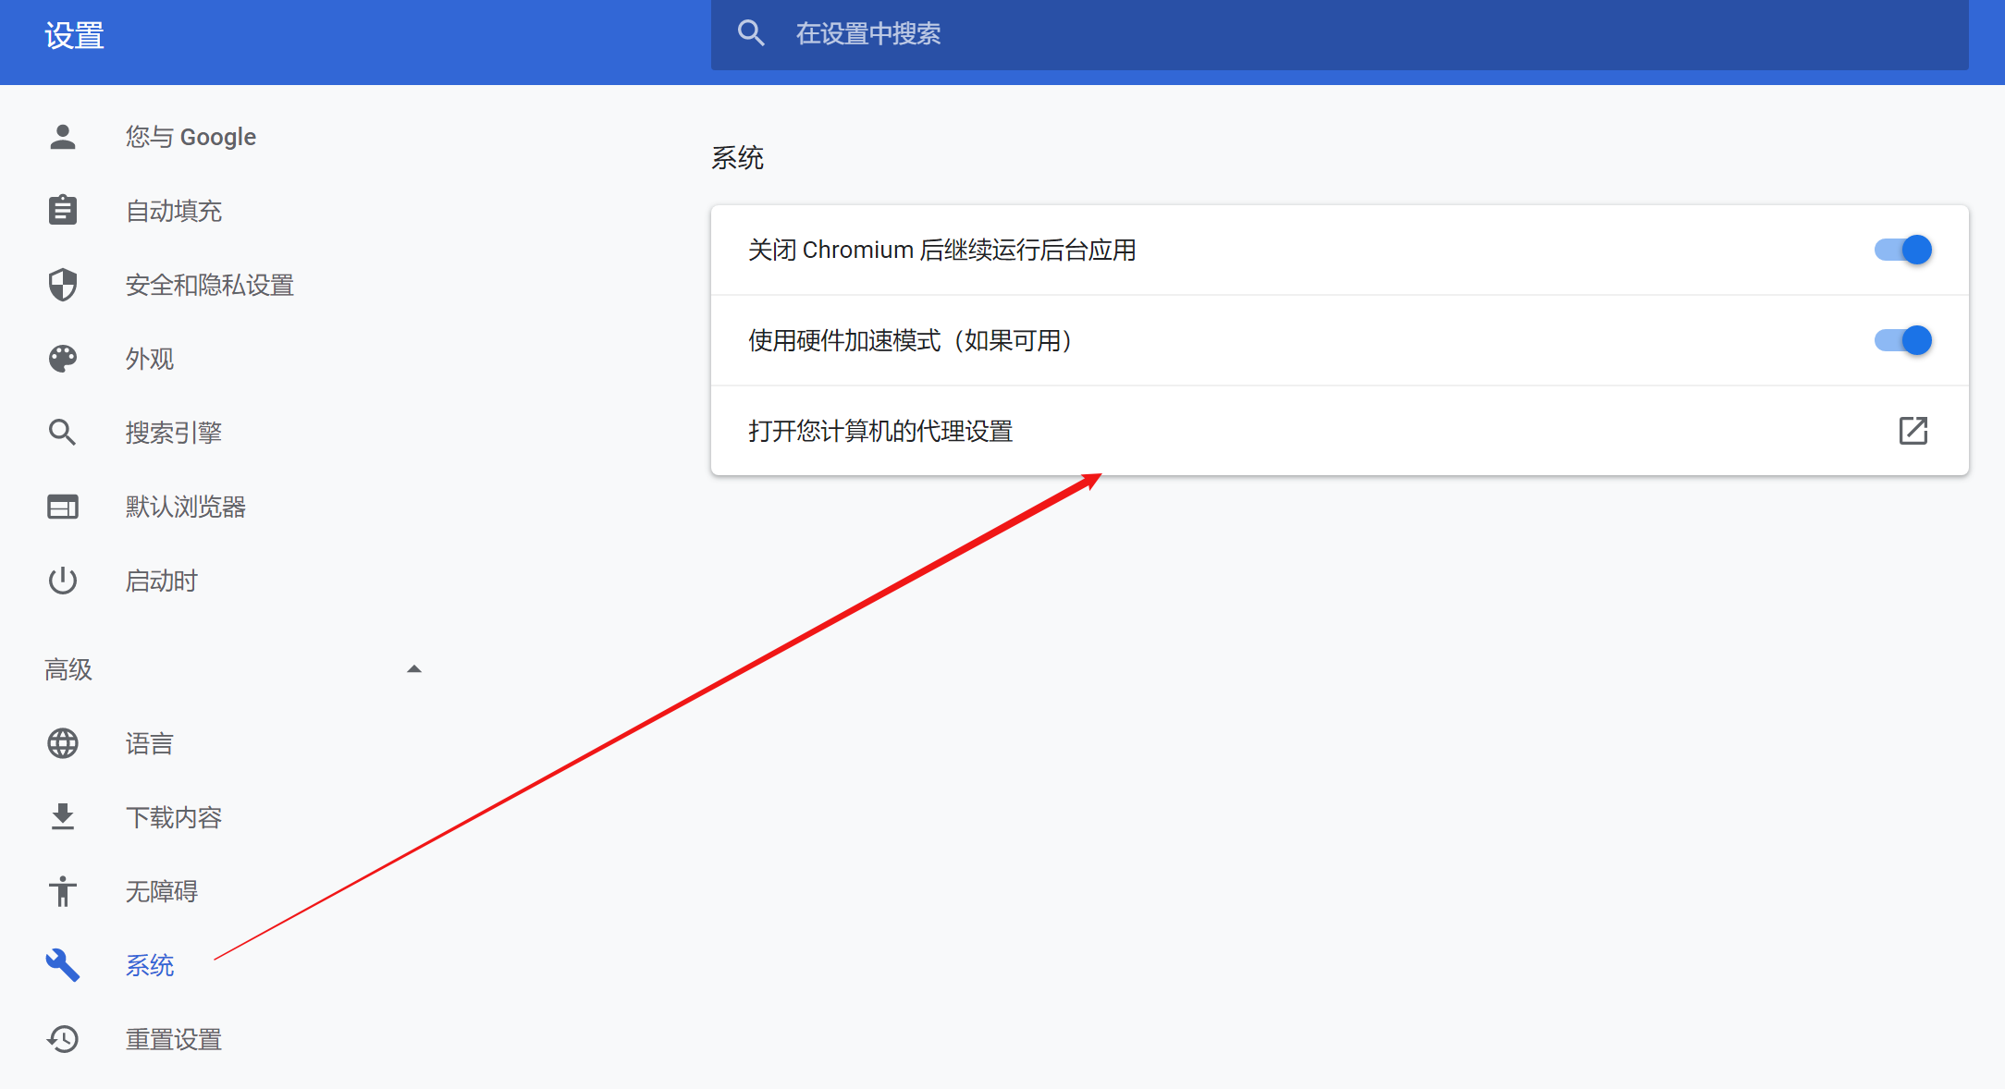Select the 系统 sidebar entry
This screenshot has width=2005, height=1089.
[150, 965]
